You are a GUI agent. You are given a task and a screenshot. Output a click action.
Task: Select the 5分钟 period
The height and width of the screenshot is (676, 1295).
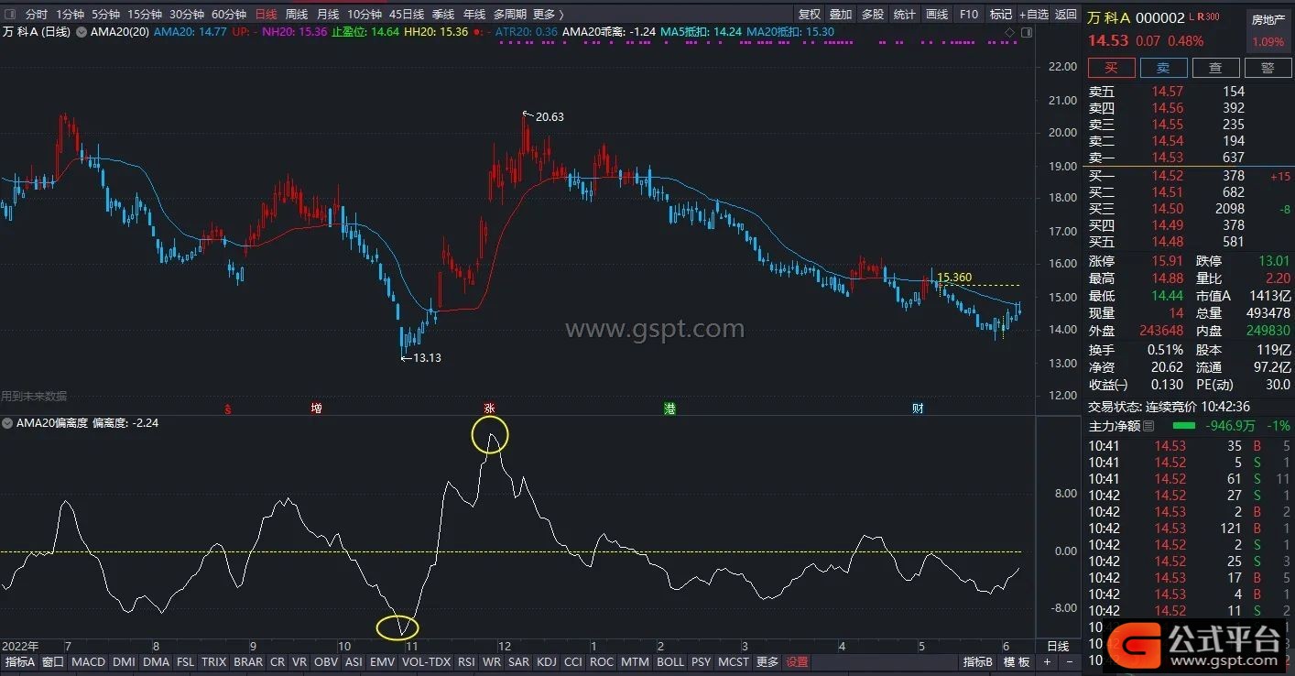pos(105,14)
